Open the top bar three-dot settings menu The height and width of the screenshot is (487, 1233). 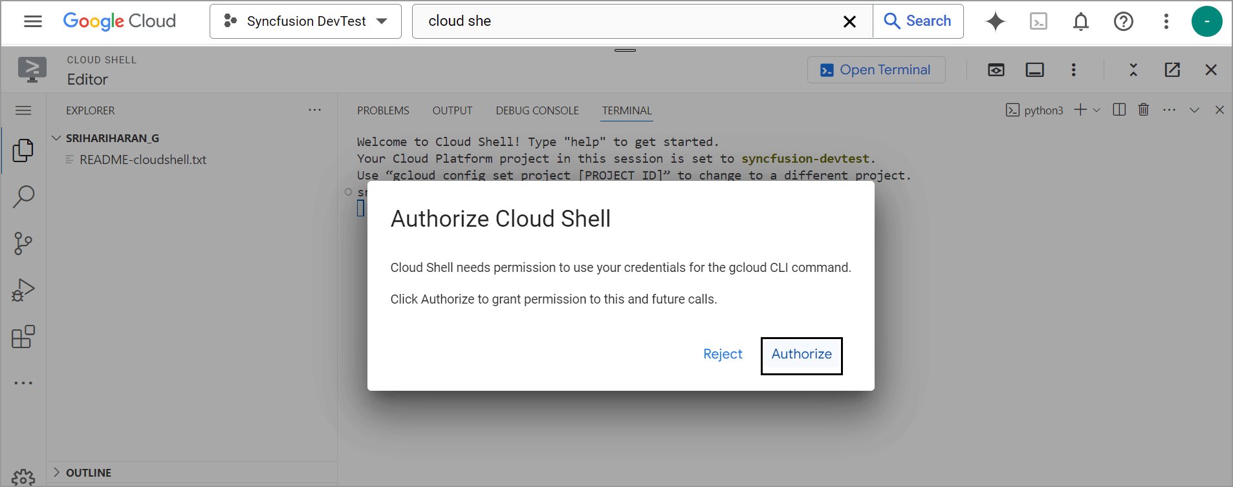[1166, 21]
